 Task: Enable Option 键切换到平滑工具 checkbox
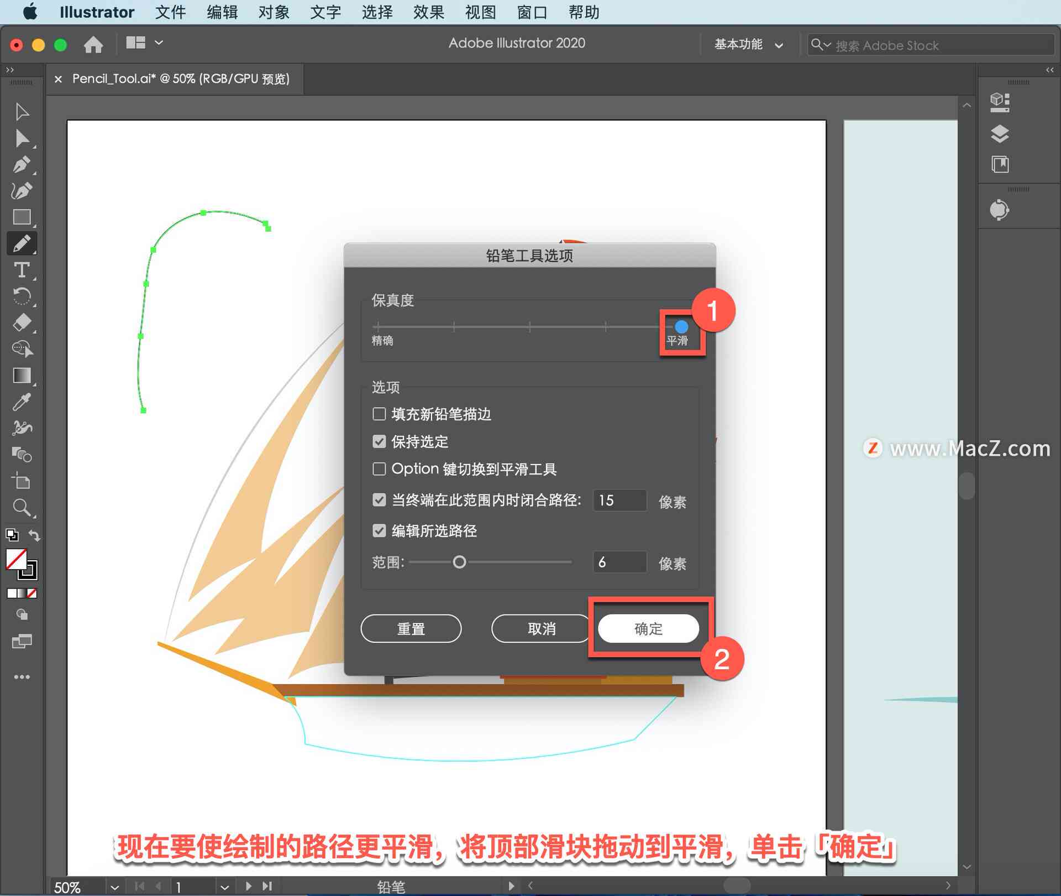(x=379, y=469)
